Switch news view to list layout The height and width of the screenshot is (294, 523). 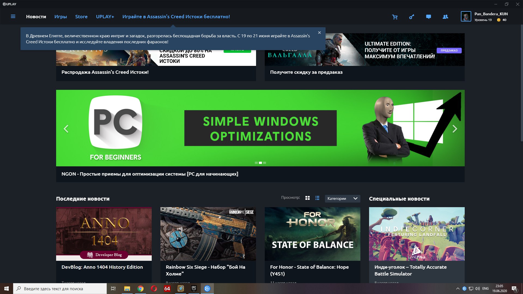tap(317, 198)
